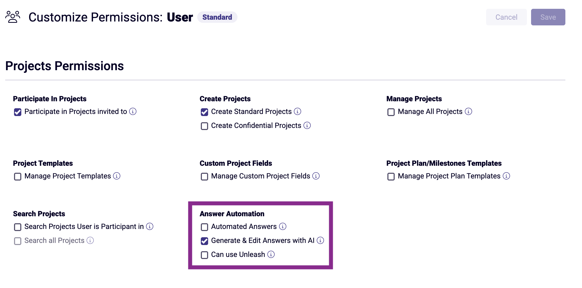Click the Project Plan/Milestones Templates title
This screenshot has height=288, width=582.
pos(444,163)
